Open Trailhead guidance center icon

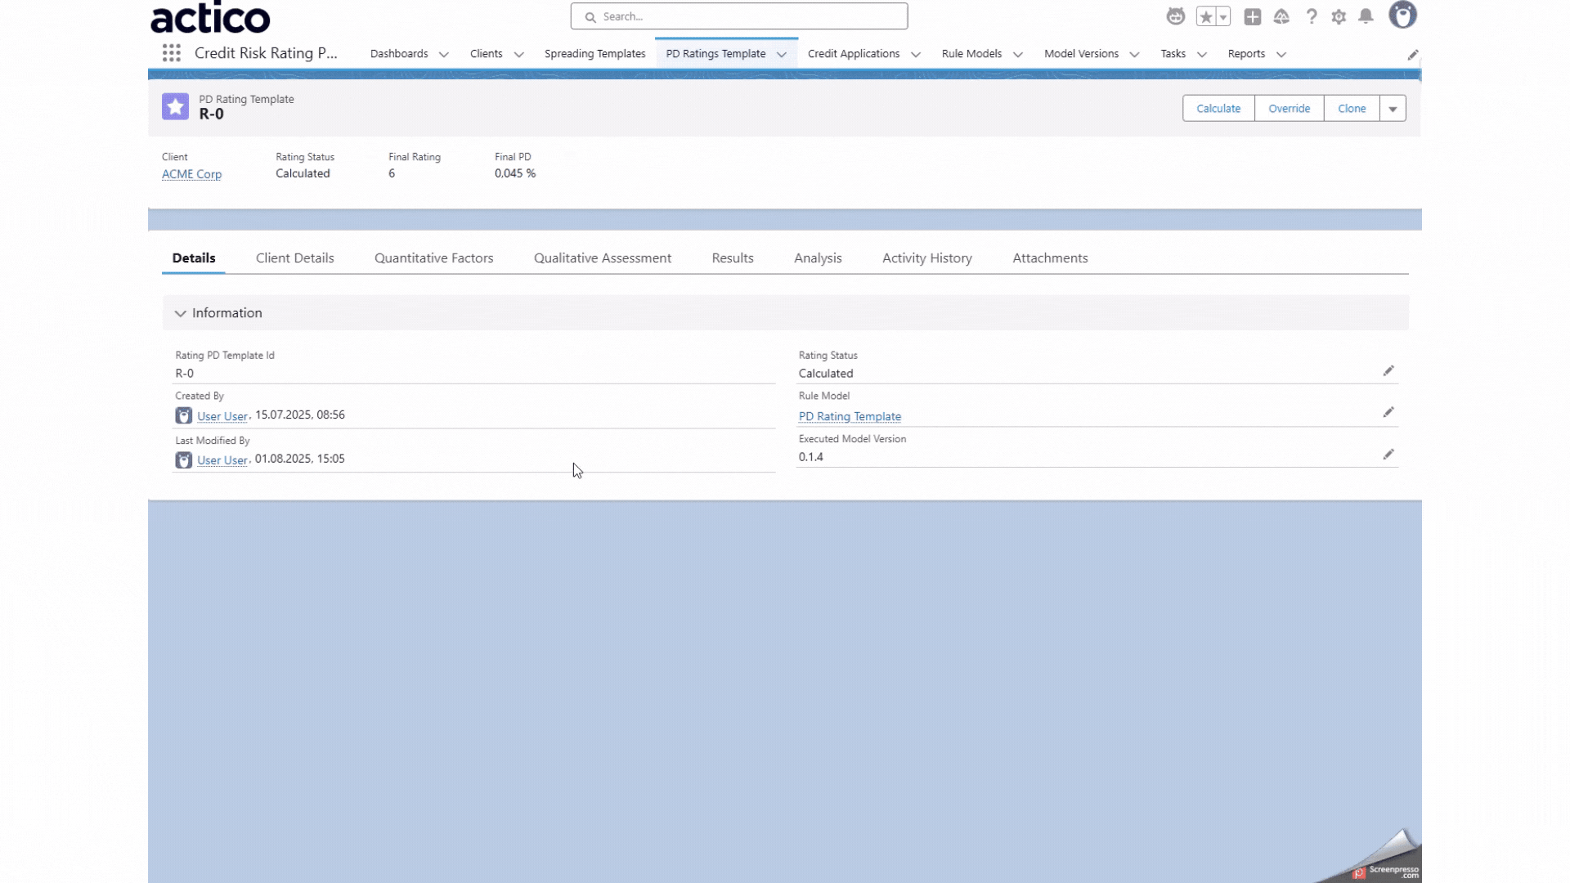[x=1282, y=16]
